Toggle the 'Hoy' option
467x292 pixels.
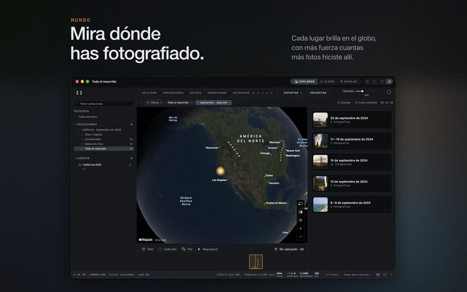tap(187, 249)
